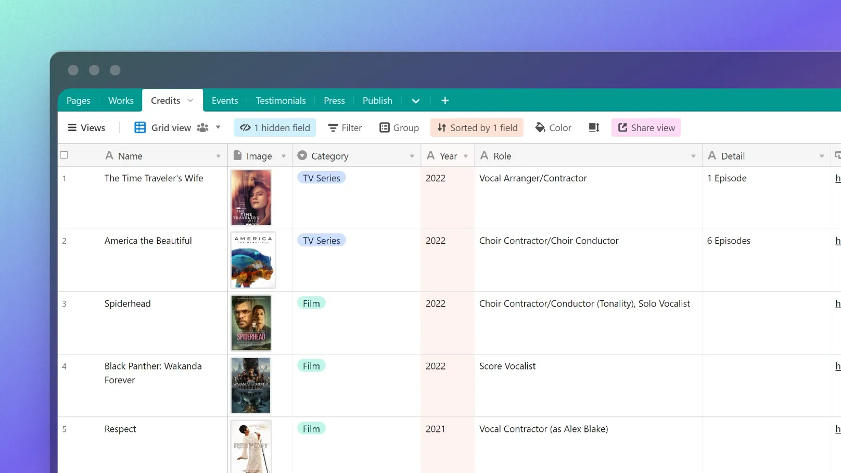Image resolution: width=841 pixels, height=473 pixels.
Task: Switch to the Testimonials tab
Action: (x=281, y=100)
